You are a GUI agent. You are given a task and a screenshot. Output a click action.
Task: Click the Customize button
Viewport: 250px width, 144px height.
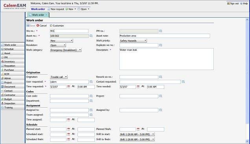coord(57,25)
